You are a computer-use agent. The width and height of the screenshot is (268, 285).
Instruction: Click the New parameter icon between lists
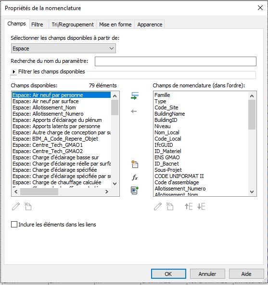click(x=135, y=164)
